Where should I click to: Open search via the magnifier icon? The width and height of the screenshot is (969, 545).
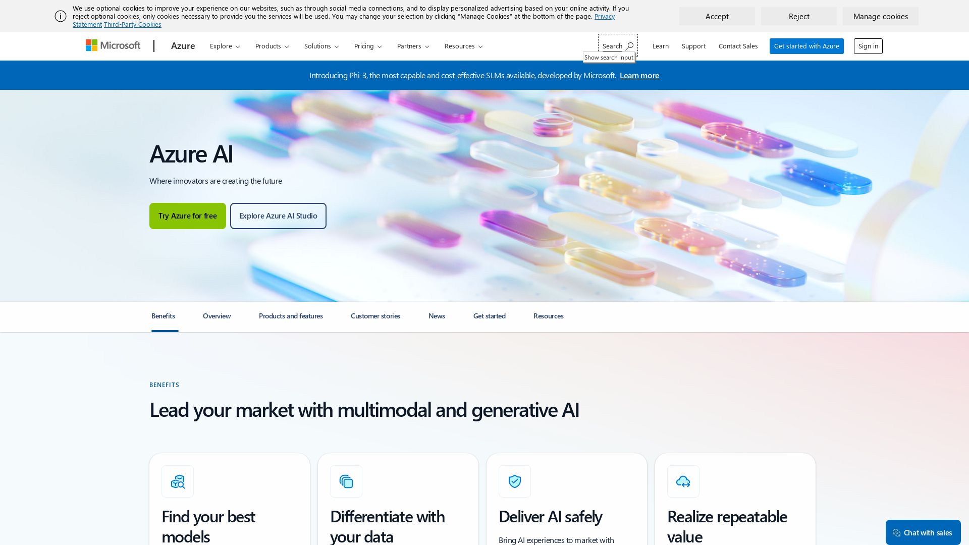630,45
